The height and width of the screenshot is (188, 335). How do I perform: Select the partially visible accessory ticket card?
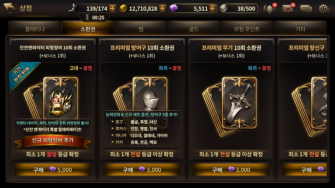click(x=303, y=109)
